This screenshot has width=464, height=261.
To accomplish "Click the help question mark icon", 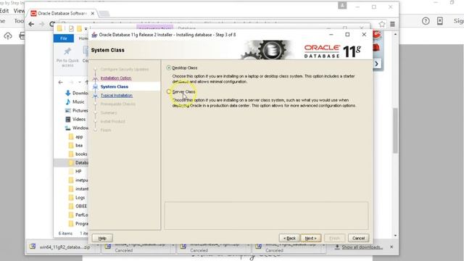I will [x=426, y=21].
